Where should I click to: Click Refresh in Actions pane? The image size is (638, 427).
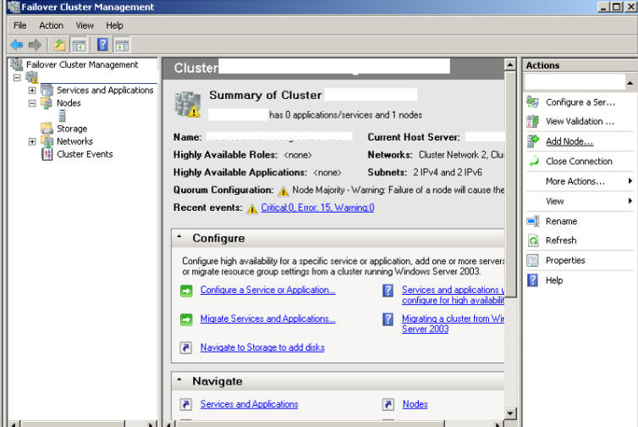[561, 241]
